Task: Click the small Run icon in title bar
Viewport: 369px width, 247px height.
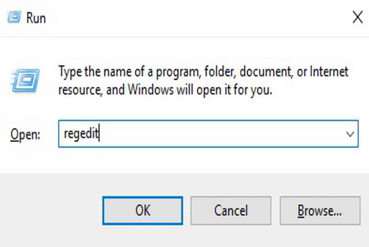Action: tap(14, 17)
